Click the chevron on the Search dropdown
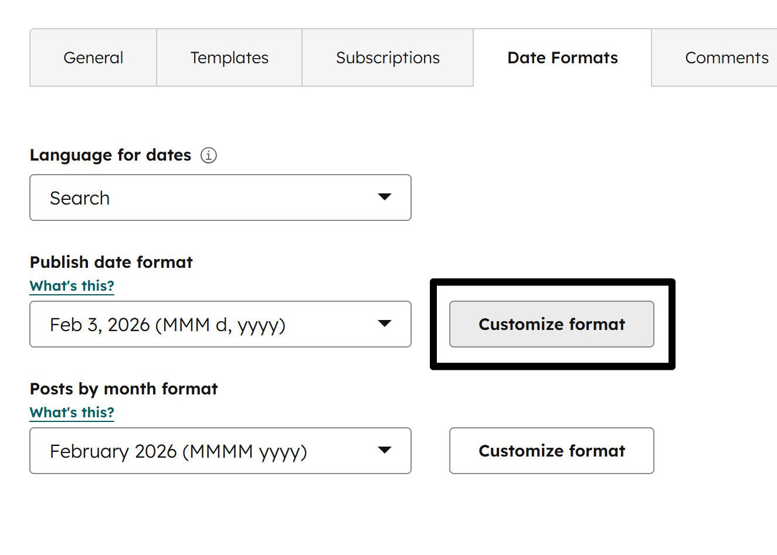This screenshot has width=777, height=555. tap(385, 198)
